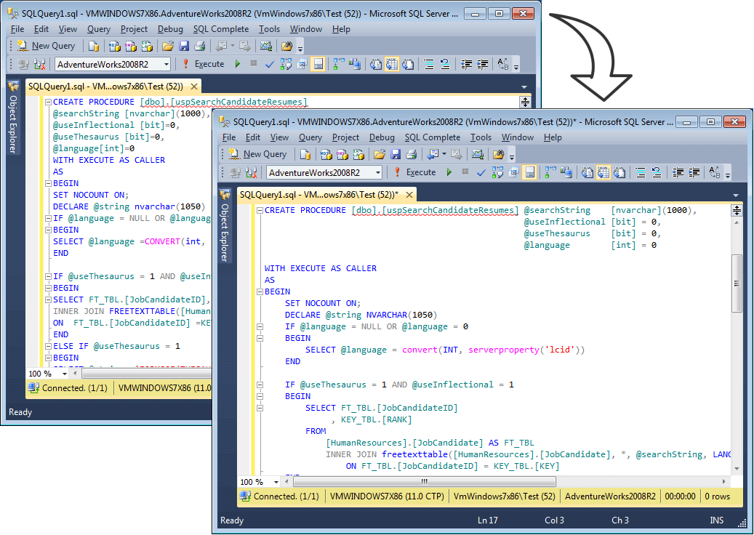Open the SQL Complete menu in front window

tap(433, 137)
